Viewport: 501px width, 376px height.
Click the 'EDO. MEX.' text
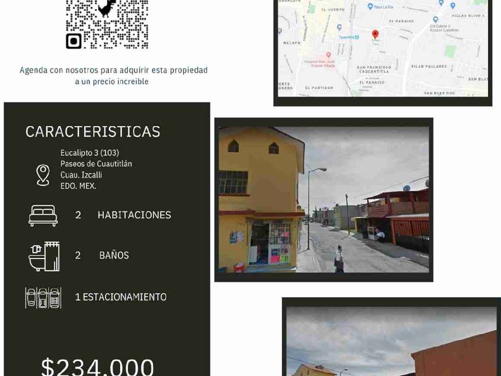click(78, 186)
